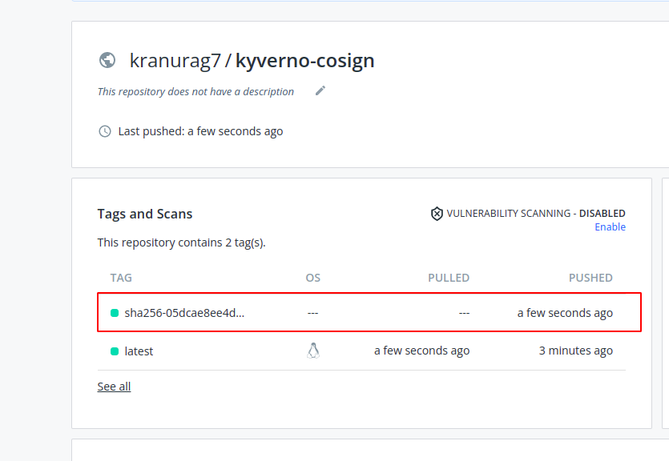The height and width of the screenshot is (461, 669).
Task: Open the sha256-05dcae8ee4d... tag
Action: (x=184, y=313)
